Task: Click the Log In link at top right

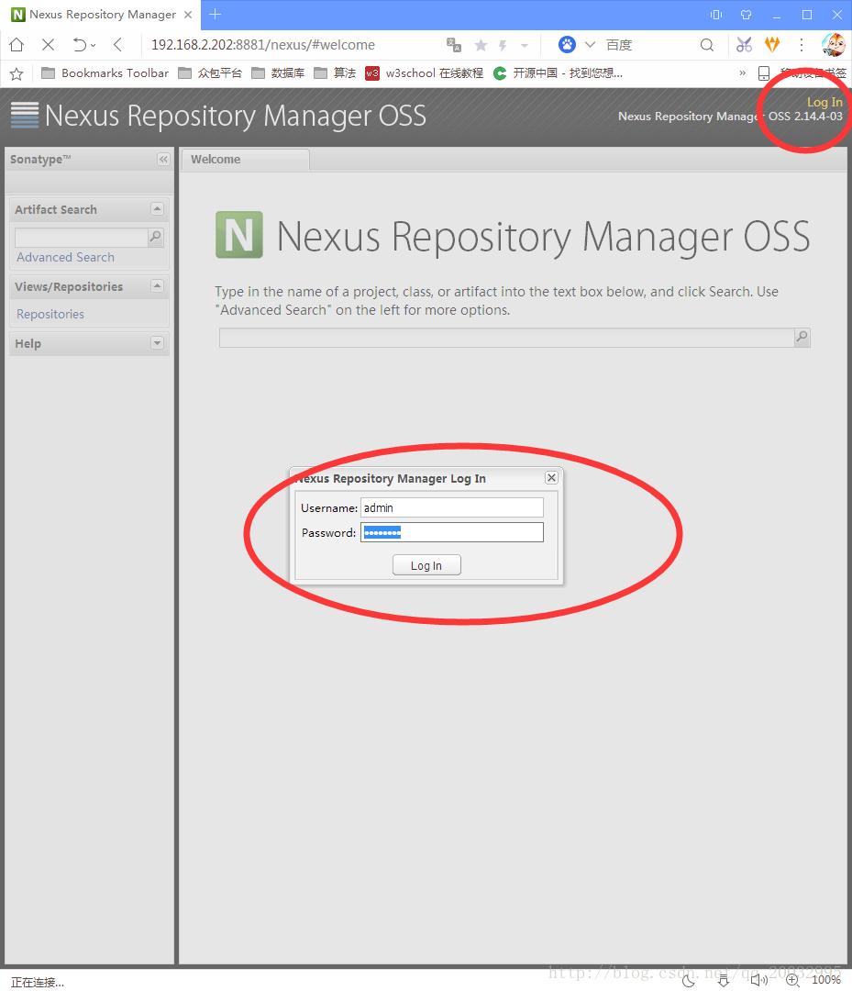Action: [x=824, y=102]
